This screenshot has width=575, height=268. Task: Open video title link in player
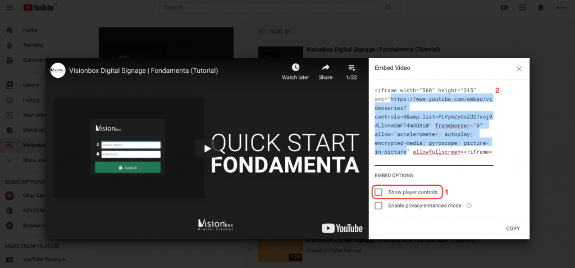[144, 70]
